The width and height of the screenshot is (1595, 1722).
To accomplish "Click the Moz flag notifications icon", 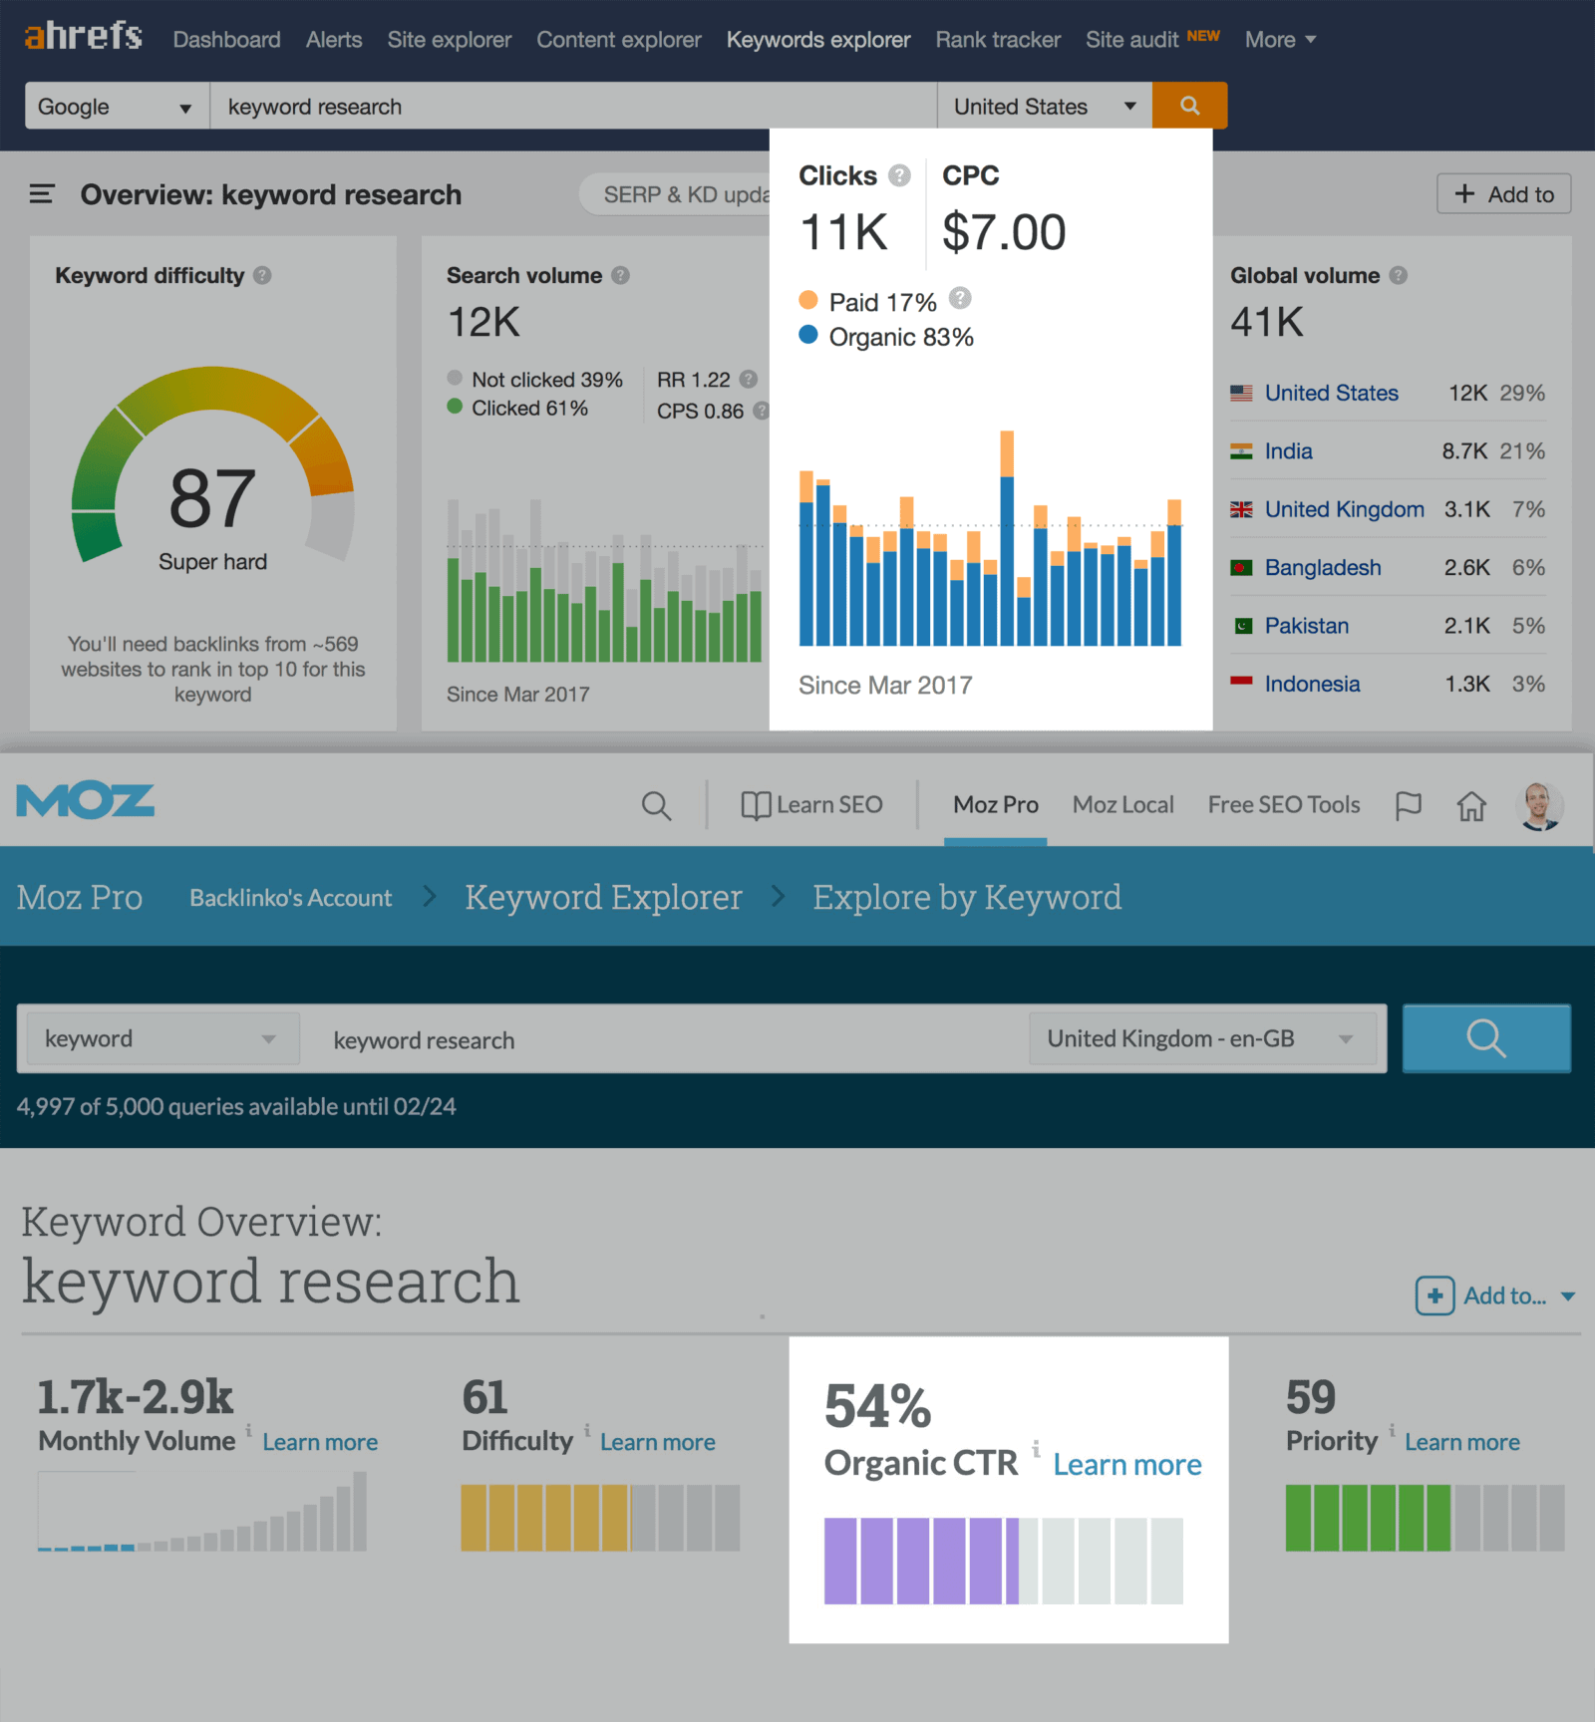I will pos(1408,805).
